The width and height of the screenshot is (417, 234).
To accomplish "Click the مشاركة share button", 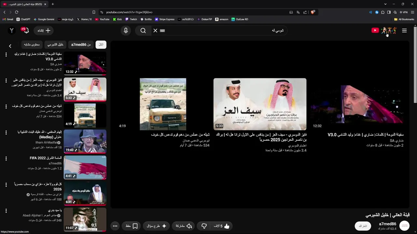I will 184,226.
